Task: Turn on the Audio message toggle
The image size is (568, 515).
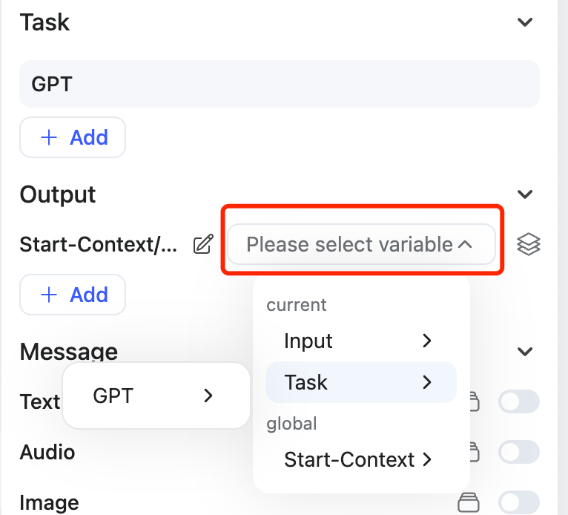Action: coord(518,451)
